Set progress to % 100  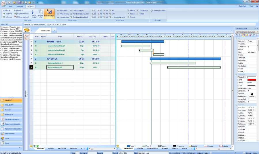(x=112, y=14)
